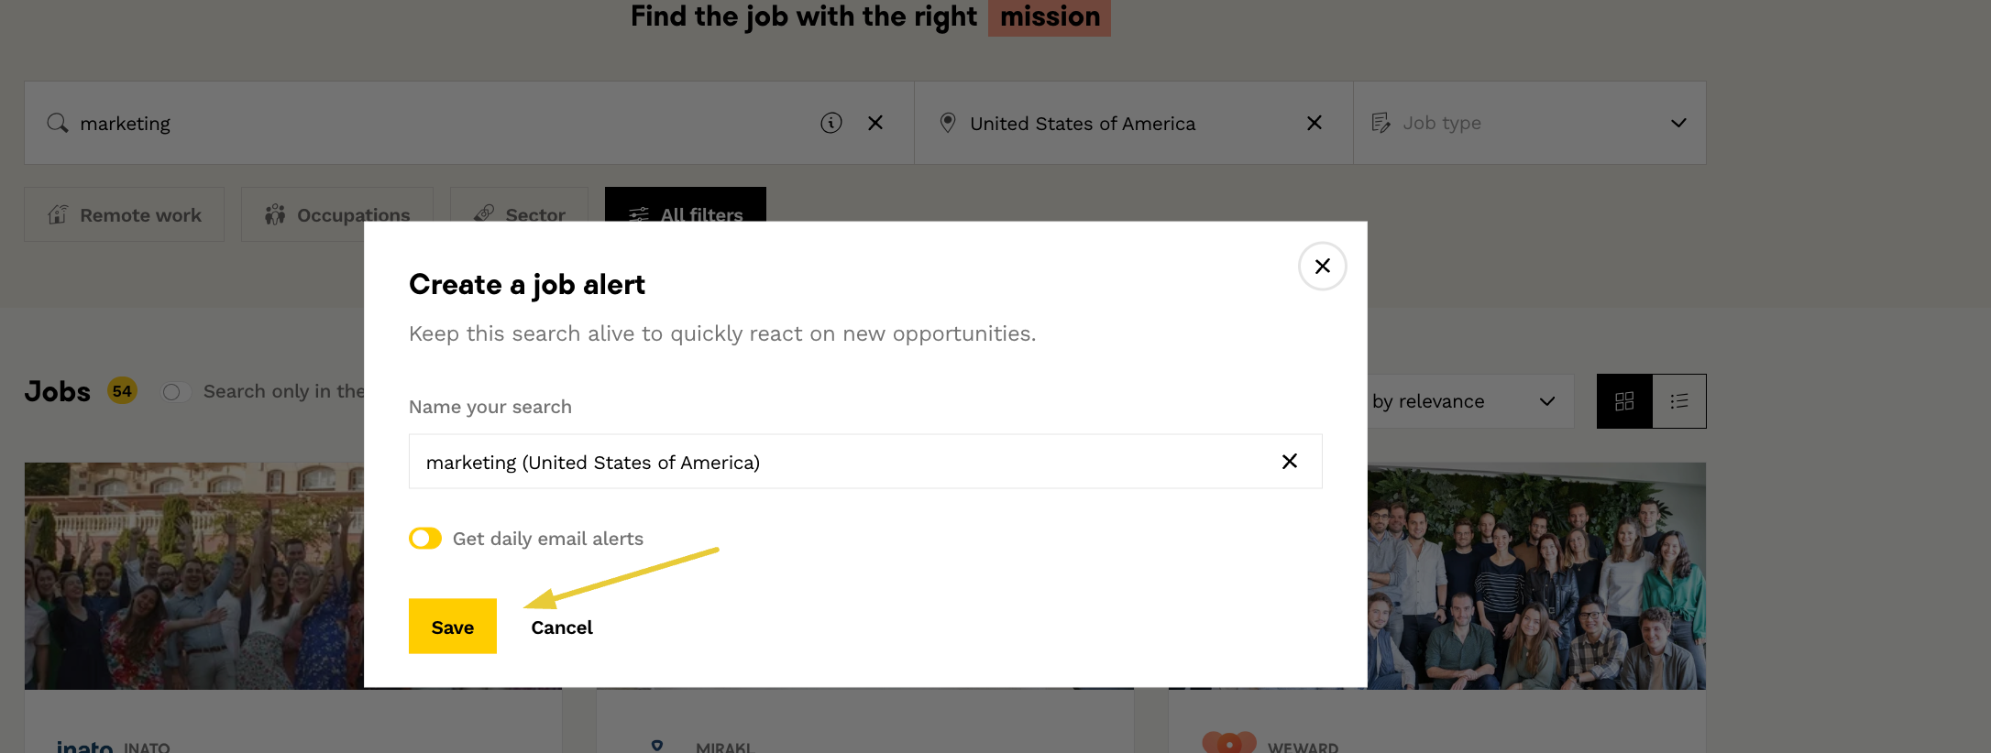Switch to list view layout
This screenshot has height=753, width=1991.
1679,401
